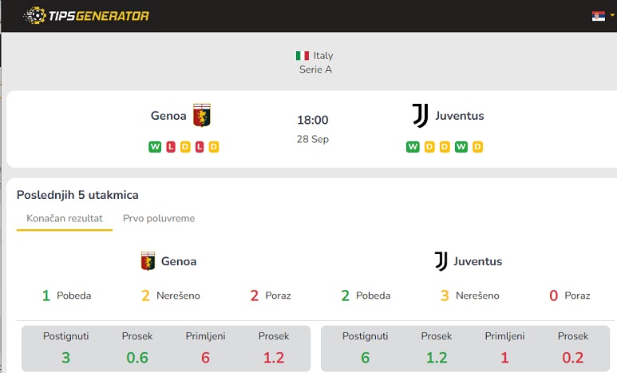Click the Juventus logo in last five matches

(441, 261)
